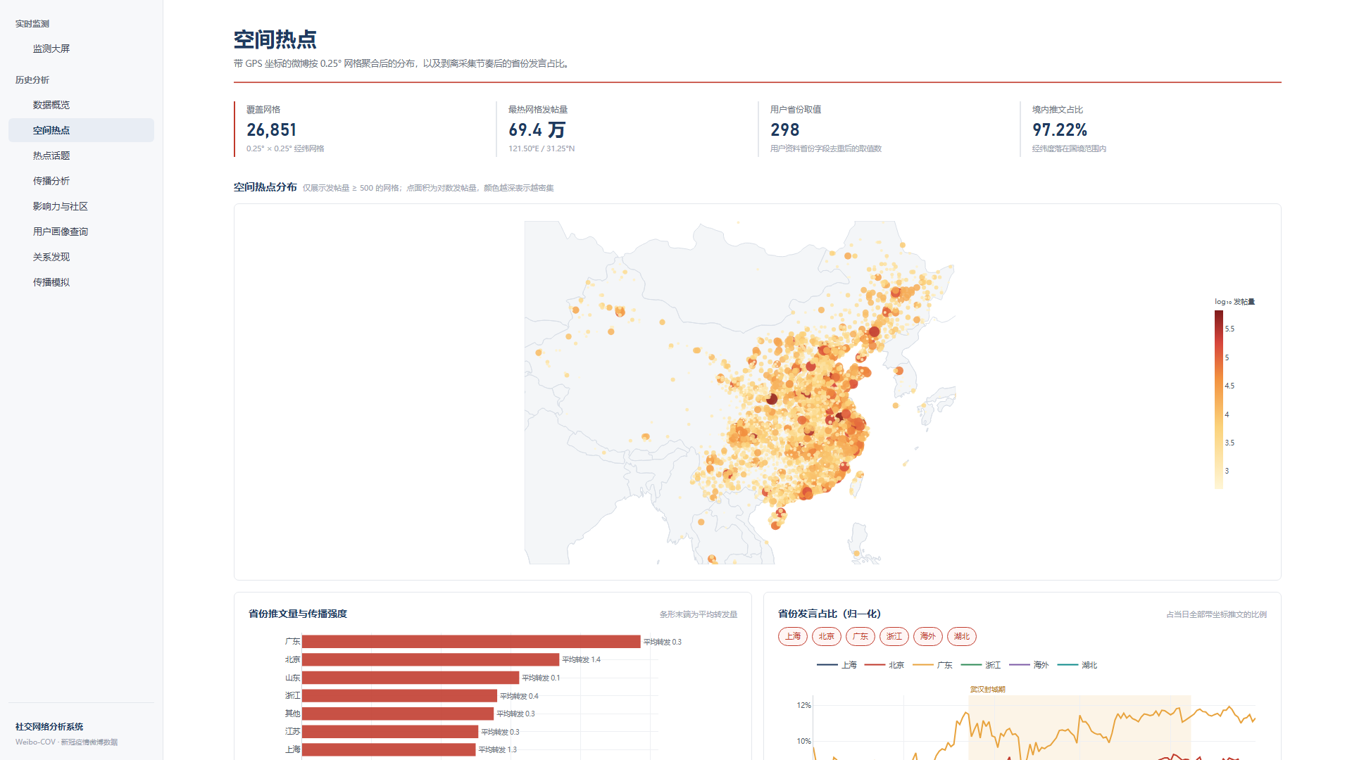Screen dimensions: 1352x760
Task: Open the 用户画像查询 page
Action: (81, 232)
